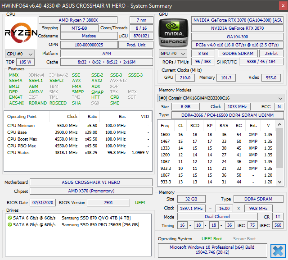The image size is (288, 260).
Task: Open the CPU #0 selector dropdown
Action: pos(20,54)
